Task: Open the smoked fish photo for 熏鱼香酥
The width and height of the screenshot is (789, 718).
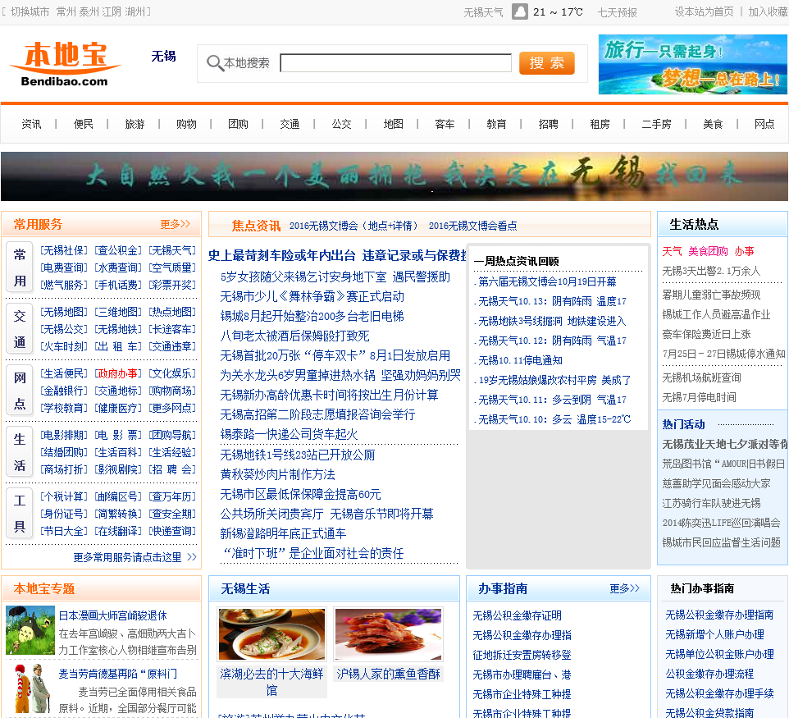Action: tap(389, 634)
